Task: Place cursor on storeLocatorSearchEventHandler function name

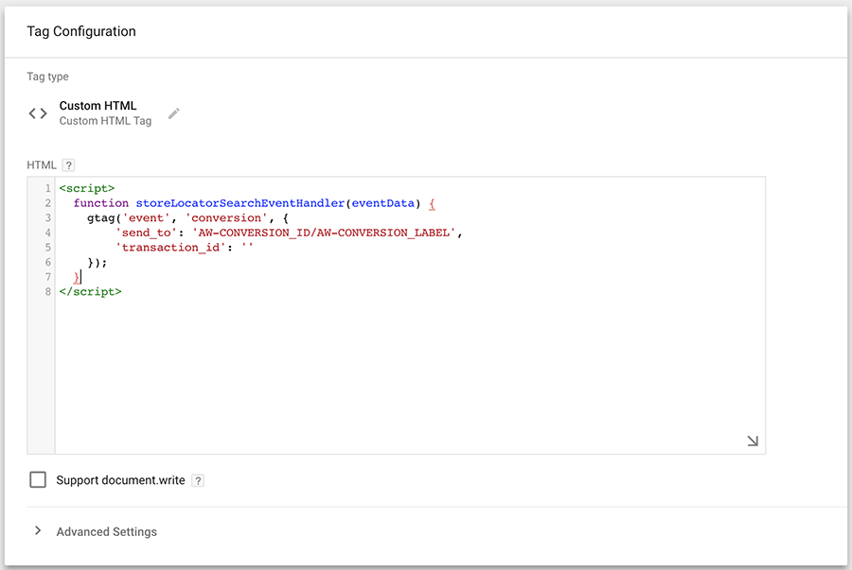Action: (240, 203)
